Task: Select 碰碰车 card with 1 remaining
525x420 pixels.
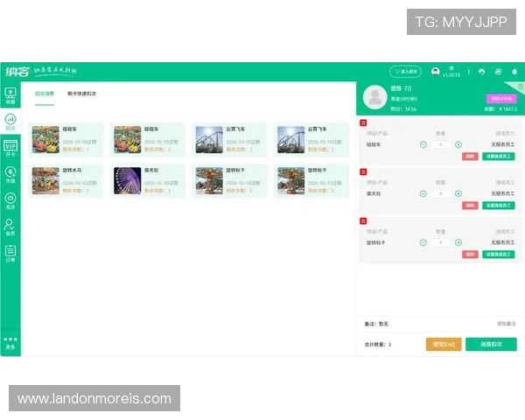Action: (x=66, y=140)
